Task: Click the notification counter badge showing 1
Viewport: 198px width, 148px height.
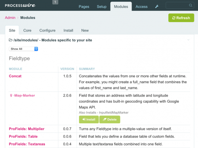Action: tap(55, 2)
